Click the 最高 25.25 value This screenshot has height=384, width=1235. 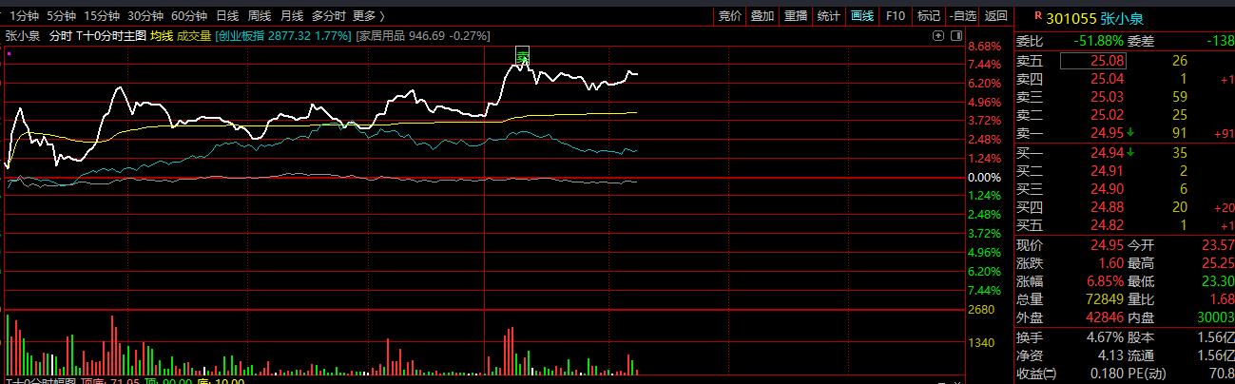click(x=1217, y=263)
